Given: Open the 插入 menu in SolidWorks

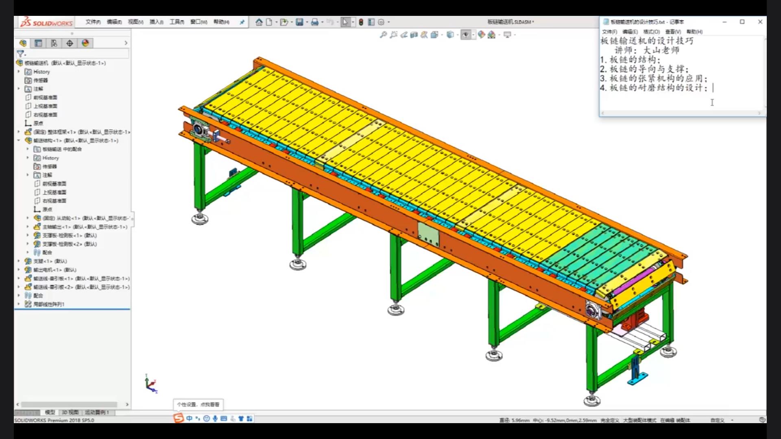Looking at the screenshot, I should (157, 22).
